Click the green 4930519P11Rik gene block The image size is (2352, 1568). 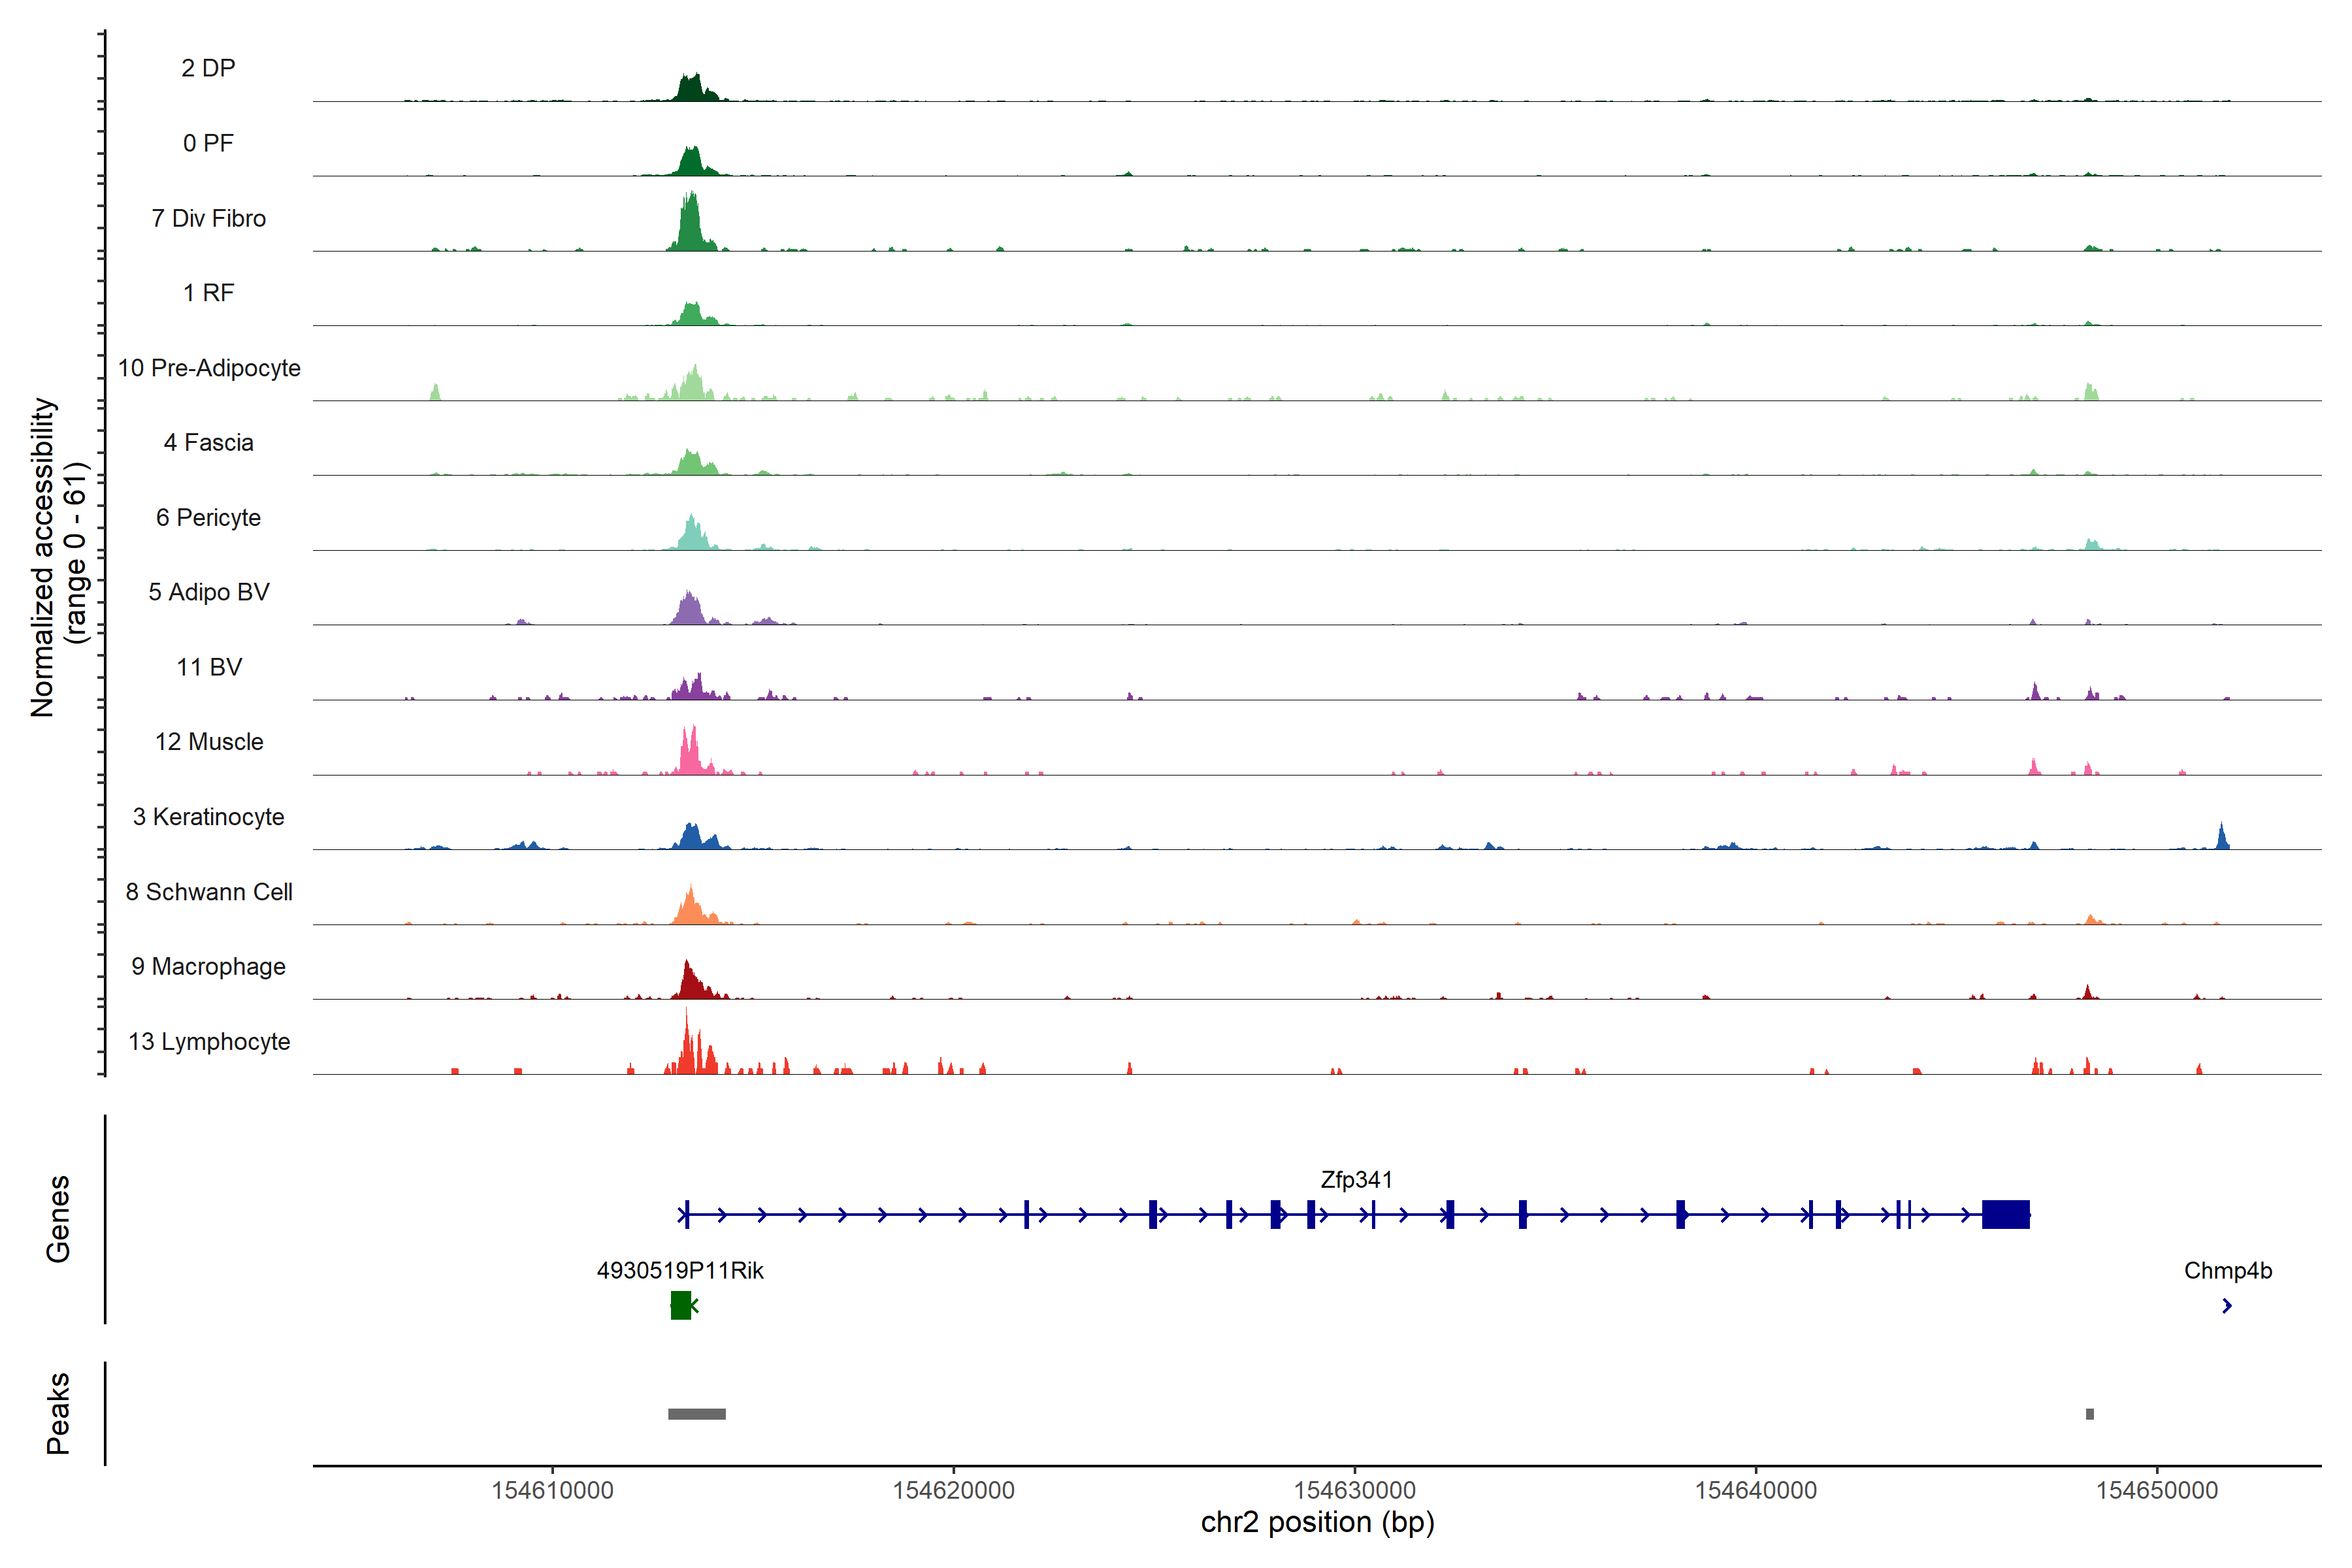(x=681, y=1305)
